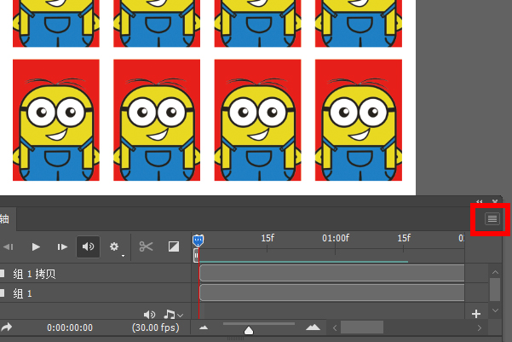Step to the next frame

[62, 246]
